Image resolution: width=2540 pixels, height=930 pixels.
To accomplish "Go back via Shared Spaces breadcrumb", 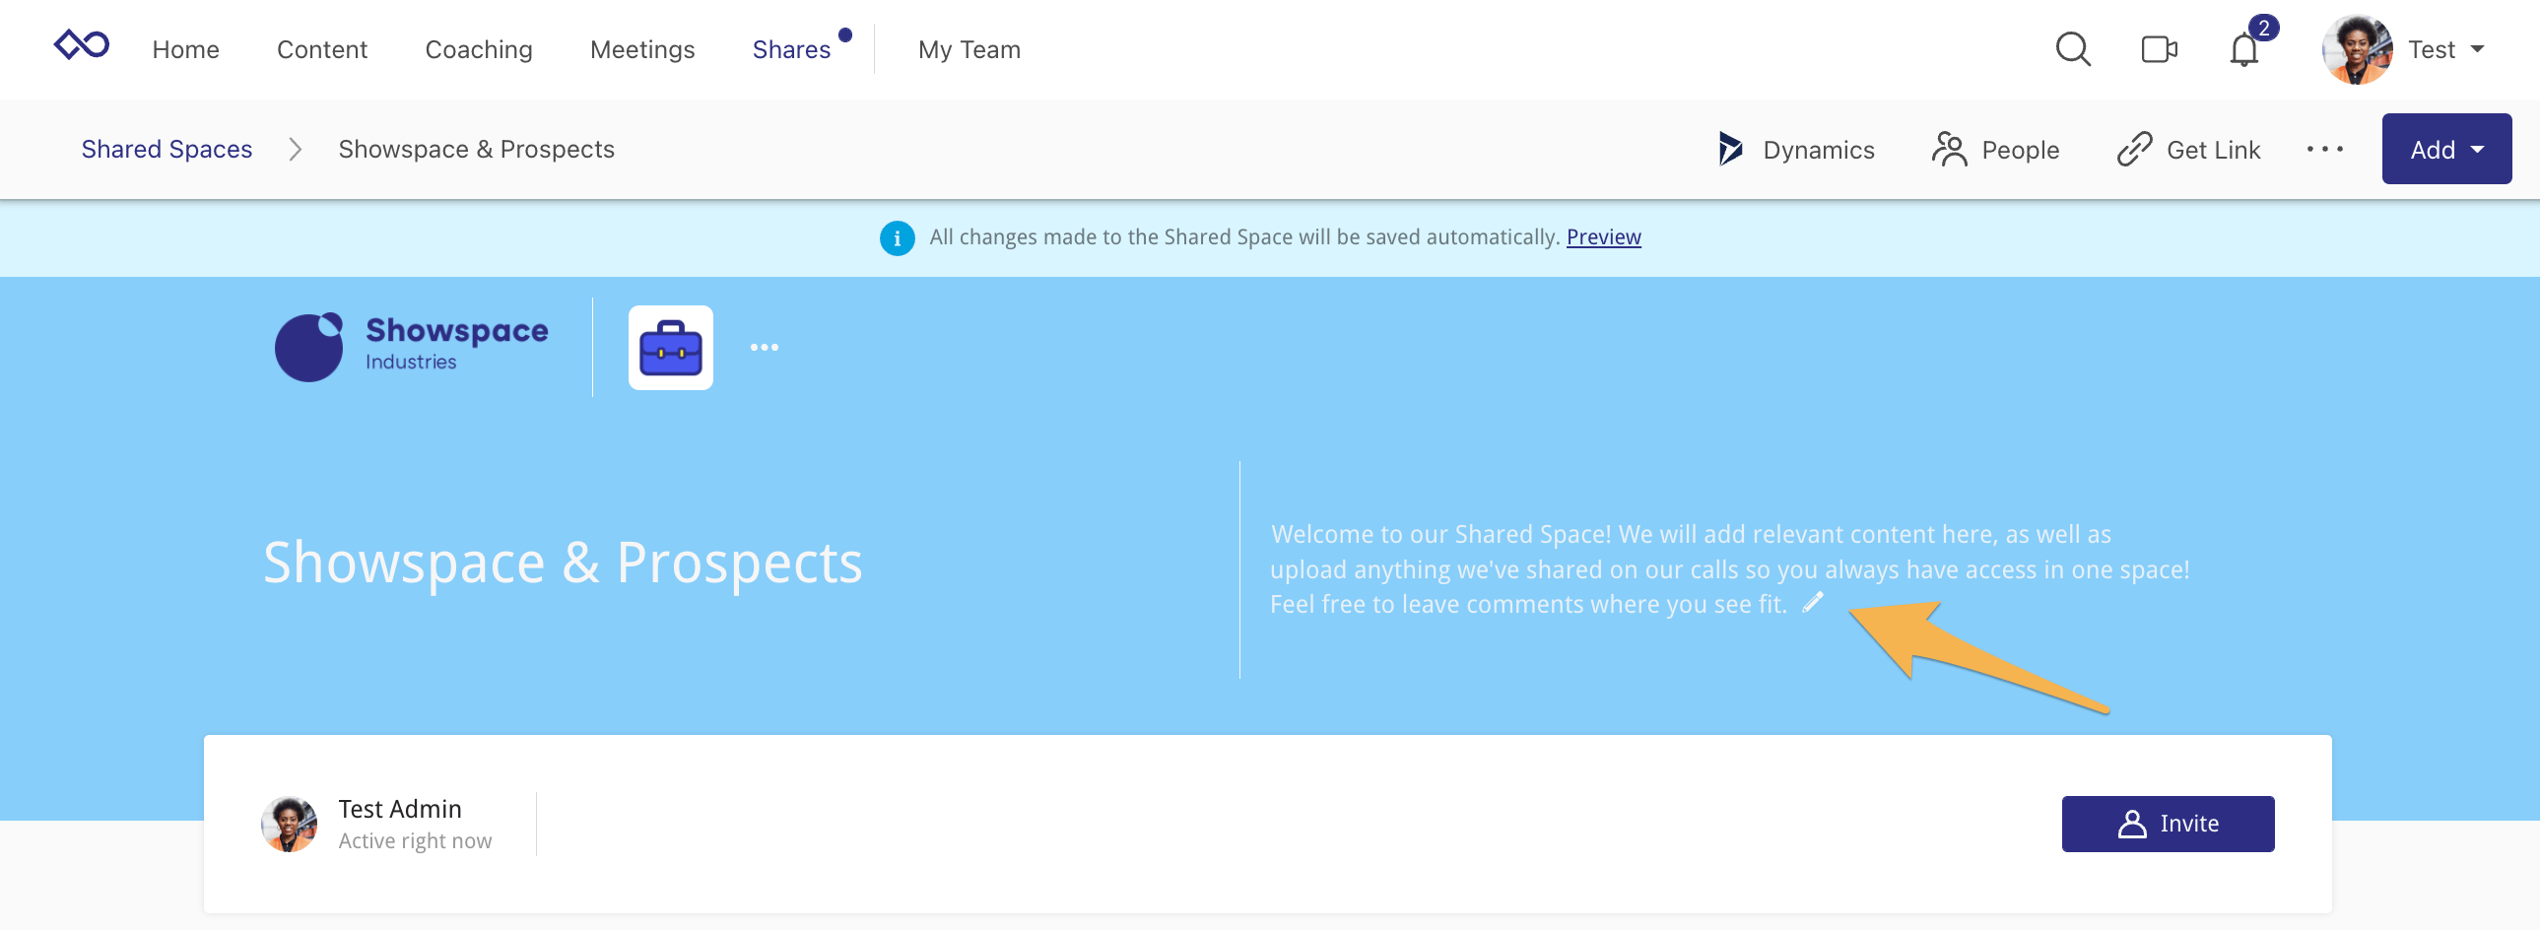I will point(167,149).
